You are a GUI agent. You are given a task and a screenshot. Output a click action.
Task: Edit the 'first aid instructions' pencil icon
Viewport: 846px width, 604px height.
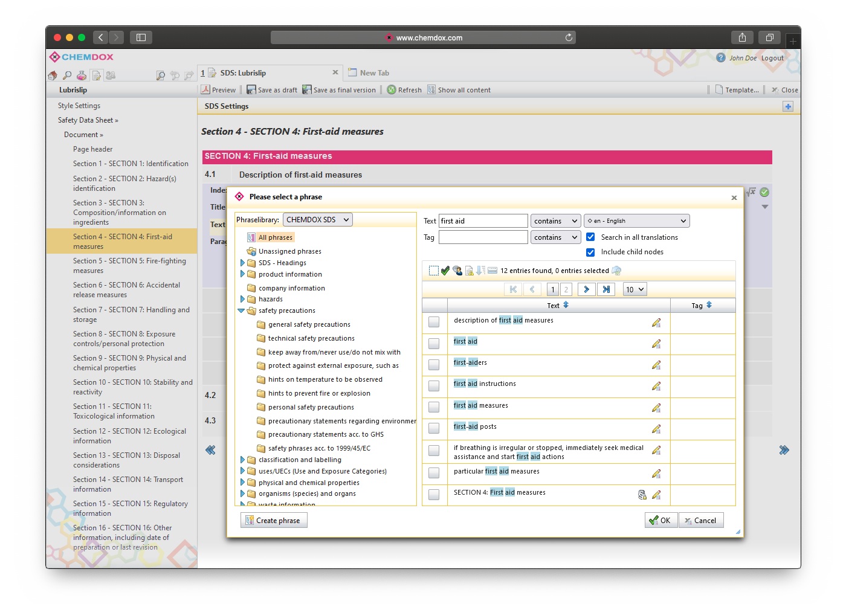click(656, 386)
